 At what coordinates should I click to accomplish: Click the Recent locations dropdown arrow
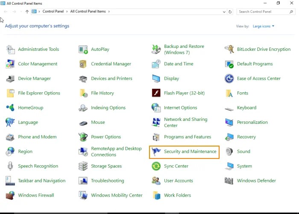pyautogui.click(x=21, y=12)
